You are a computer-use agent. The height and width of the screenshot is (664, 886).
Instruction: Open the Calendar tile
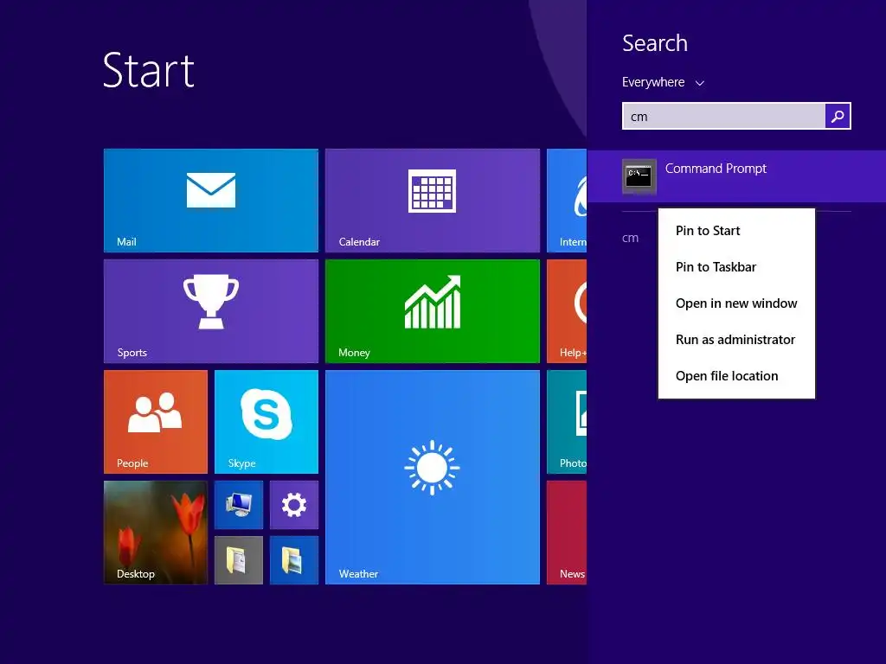[433, 201]
